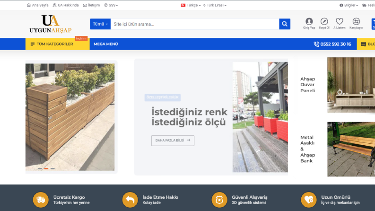The image size is (375, 211).
Task: Click the phone handset icon
Action: click(316, 44)
